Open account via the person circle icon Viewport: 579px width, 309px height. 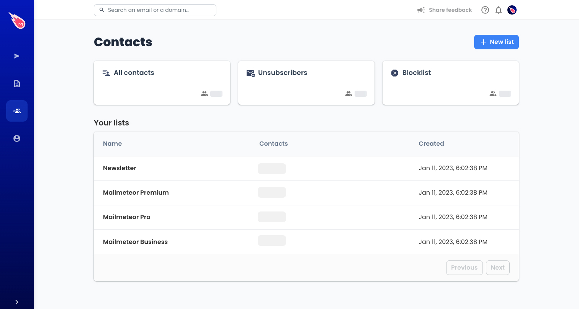point(17,138)
